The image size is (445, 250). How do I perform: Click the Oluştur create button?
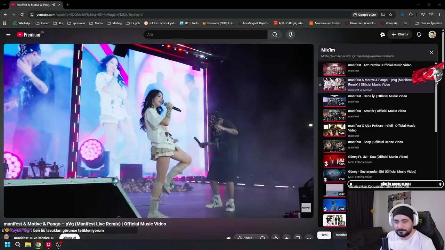pos(400,34)
